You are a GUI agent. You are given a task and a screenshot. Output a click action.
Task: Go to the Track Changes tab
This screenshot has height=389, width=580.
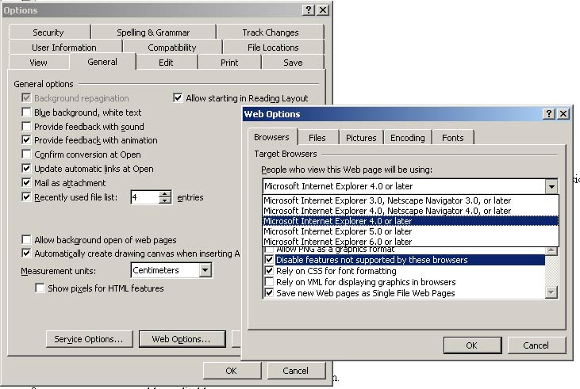coord(270,32)
